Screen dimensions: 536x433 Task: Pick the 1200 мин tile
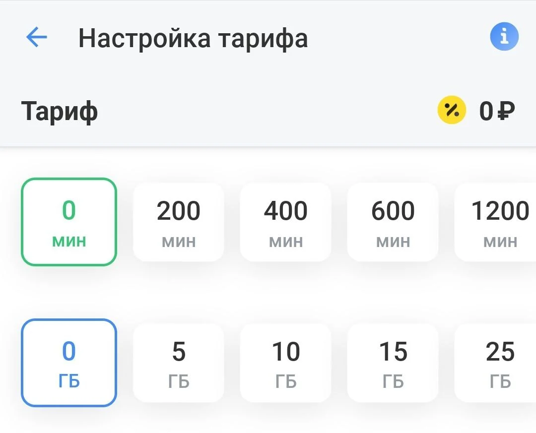(496, 222)
